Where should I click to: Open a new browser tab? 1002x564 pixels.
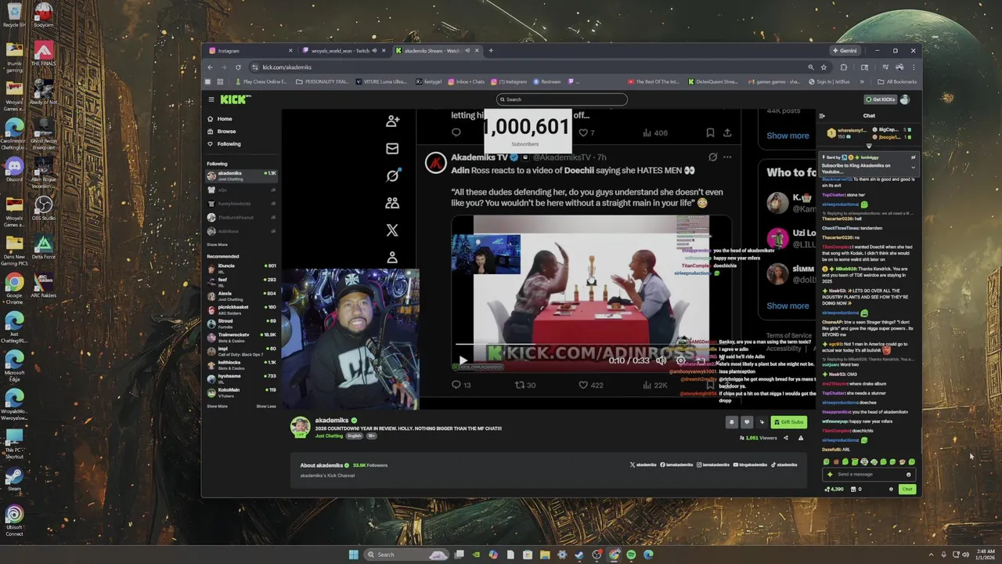click(x=491, y=51)
